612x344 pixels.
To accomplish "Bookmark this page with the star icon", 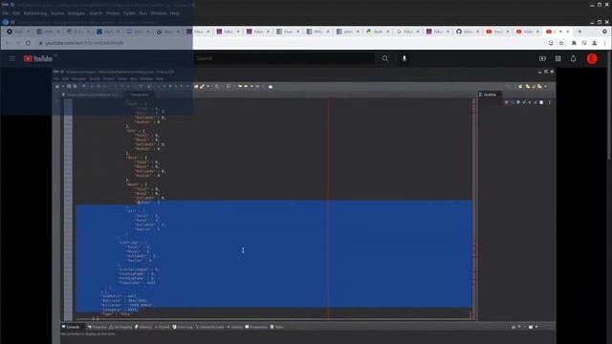I will 561,43.
